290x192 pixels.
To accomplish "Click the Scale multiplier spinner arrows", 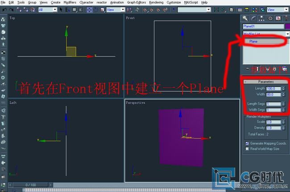I will point(283,122).
